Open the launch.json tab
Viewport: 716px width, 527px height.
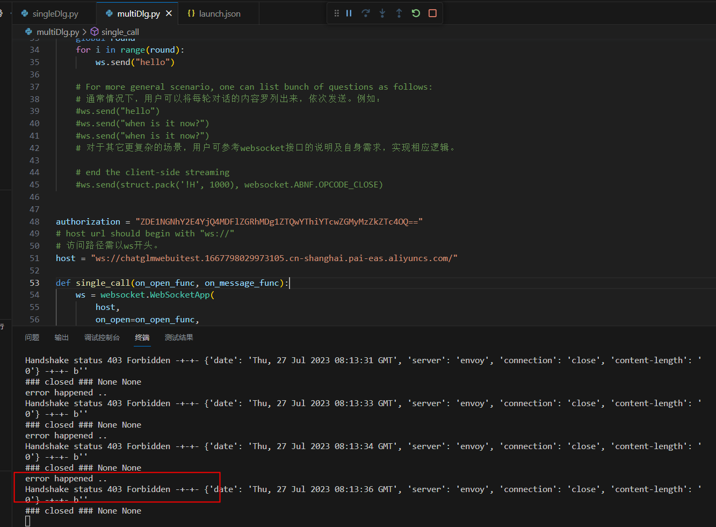219,13
